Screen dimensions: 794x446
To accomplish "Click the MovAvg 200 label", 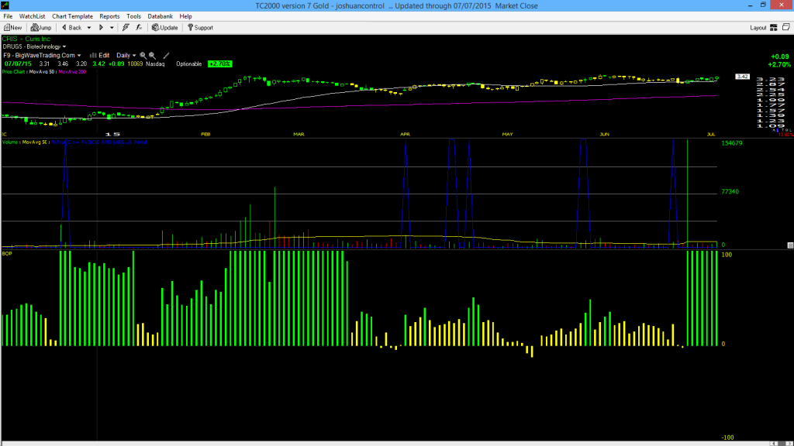I will tap(72, 72).
